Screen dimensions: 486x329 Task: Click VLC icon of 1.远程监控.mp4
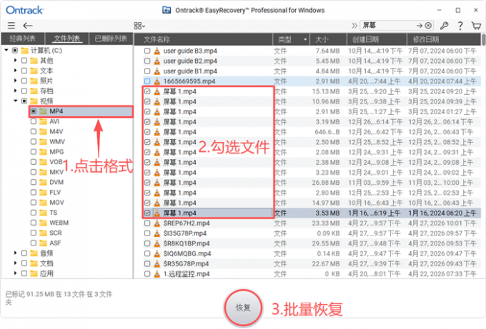[157, 273]
